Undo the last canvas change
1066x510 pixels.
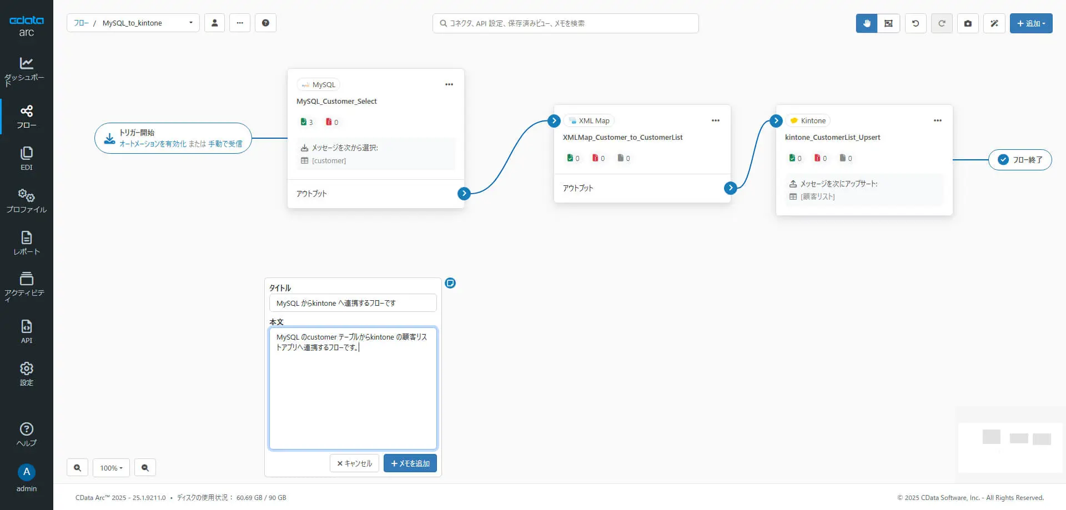[x=916, y=23]
